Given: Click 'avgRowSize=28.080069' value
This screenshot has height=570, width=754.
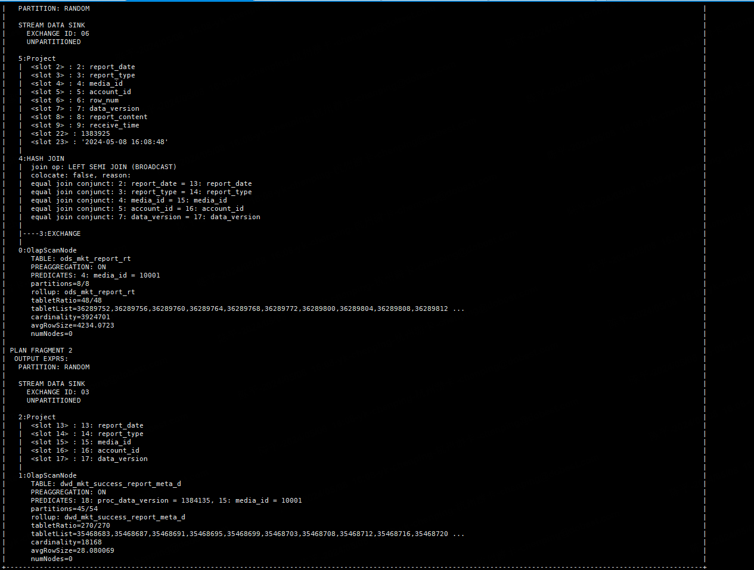Looking at the screenshot, I should pyautogui.click(x=73, y=550).
